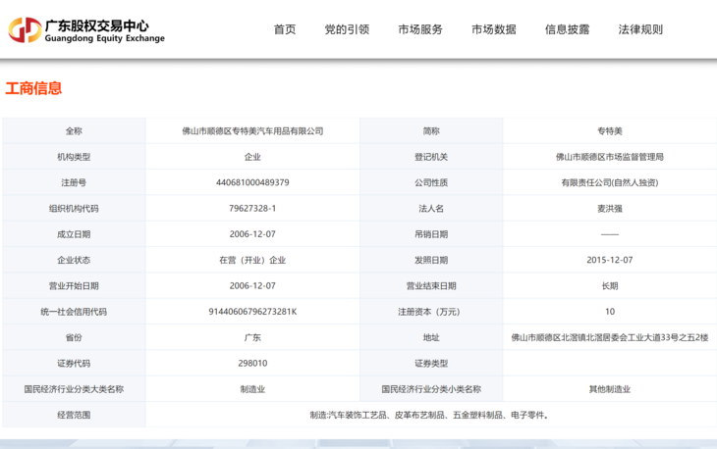This screenshot has width=717, height=449.
Task: Click registration number 440681000489379
Action: pyautogui.click(x=252, y=182)
